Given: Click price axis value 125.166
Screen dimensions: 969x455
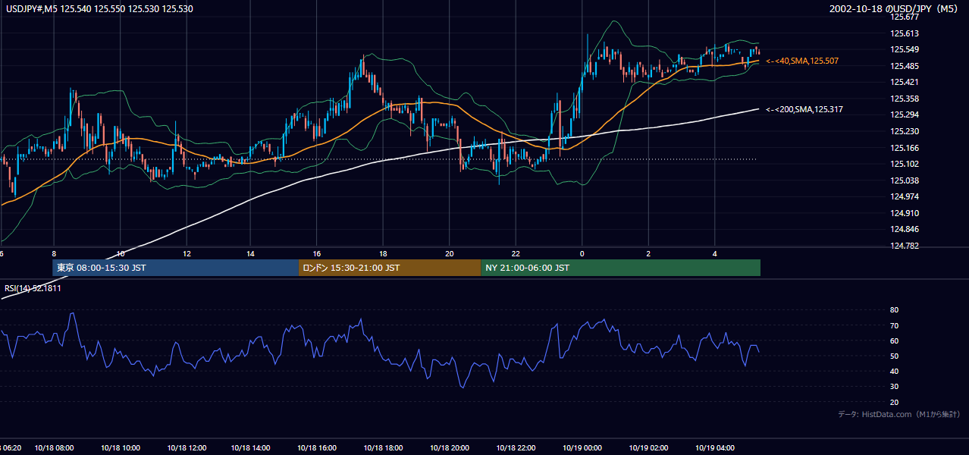Looking at the screenshot, I should pos(905,148).
